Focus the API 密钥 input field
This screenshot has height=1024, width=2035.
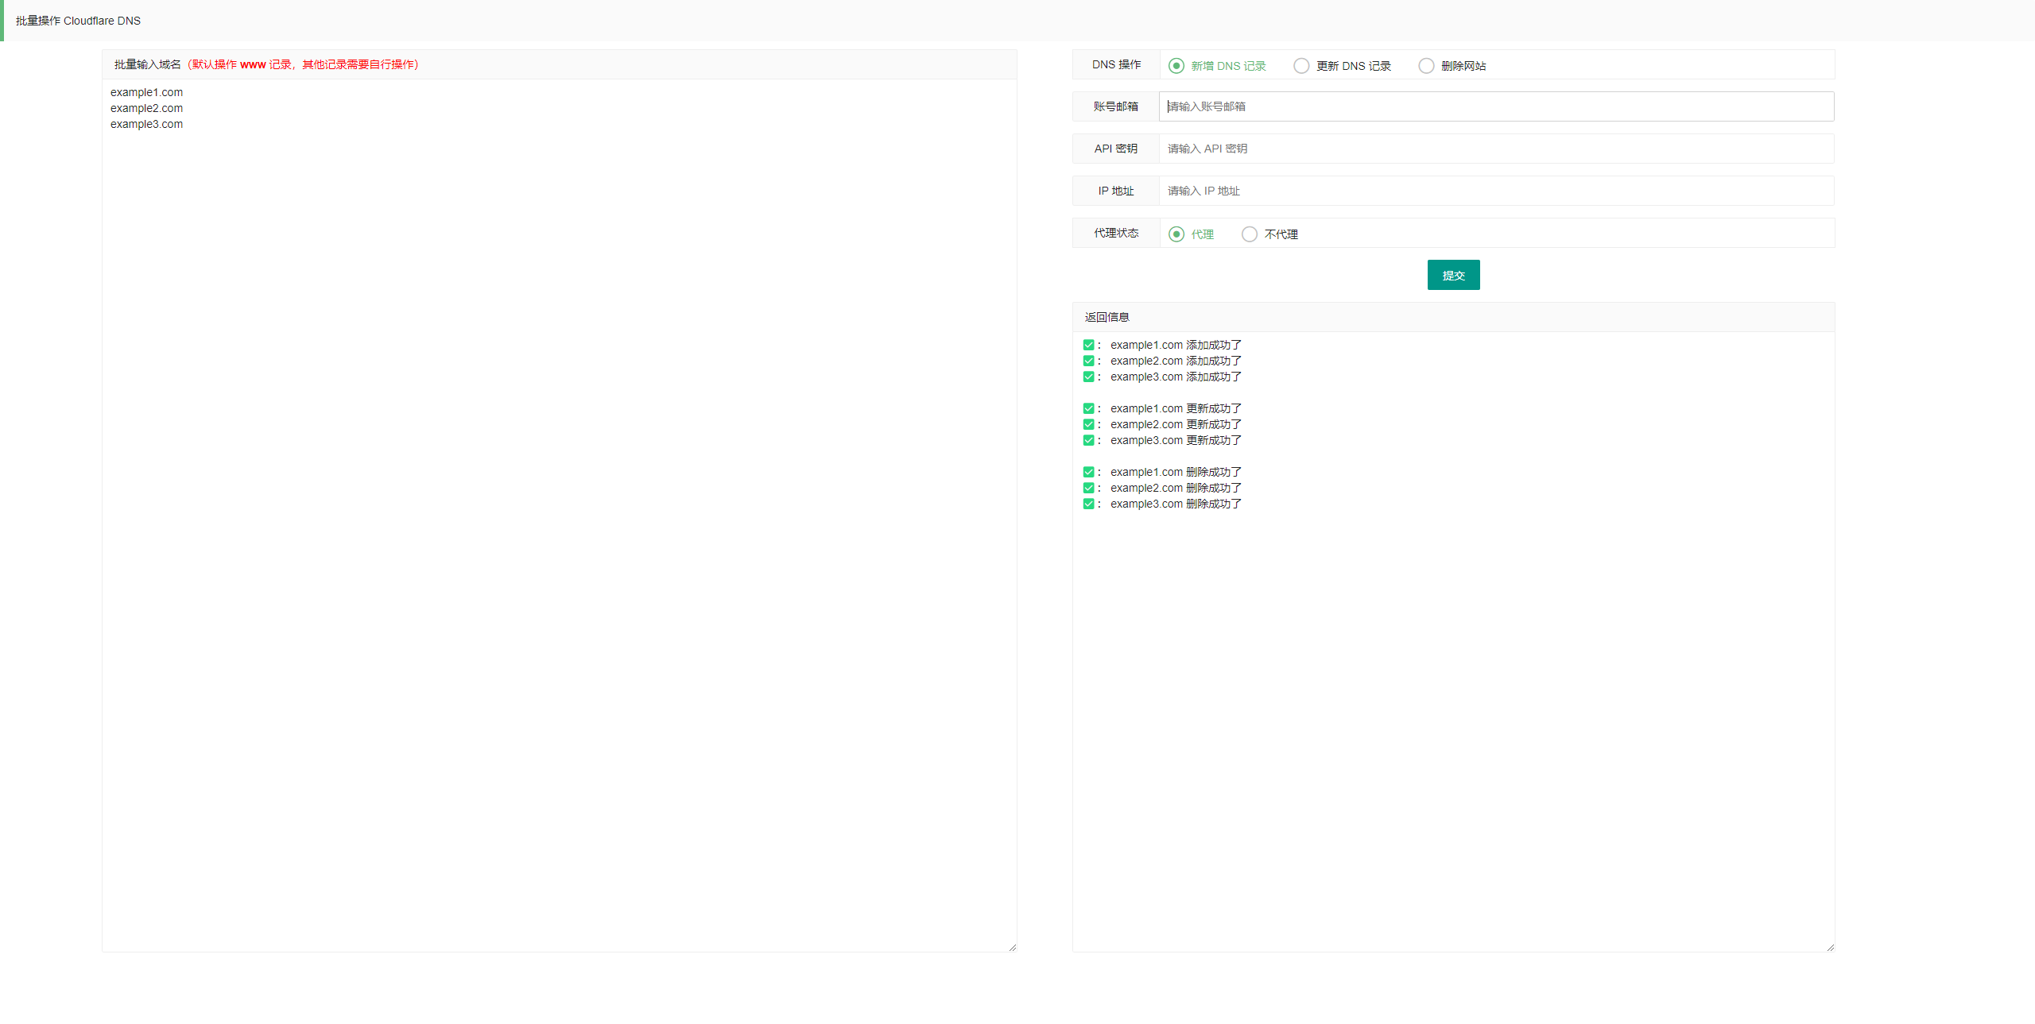pyautogui.click(x=1496, y=149)
